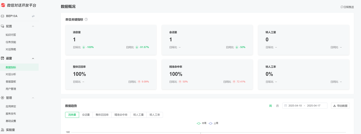
Task: Switch to the 整体召回率 trend tab
Action: 102,115
